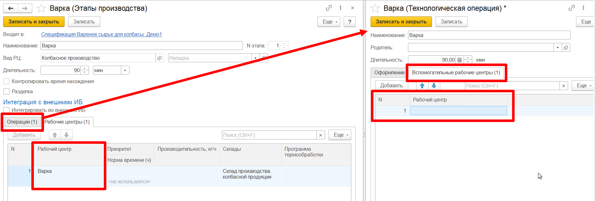Viewport: 595px width, 201px height.
Task: Click the empty Рабочий центр cell in row 1
Action: [458, 111]
